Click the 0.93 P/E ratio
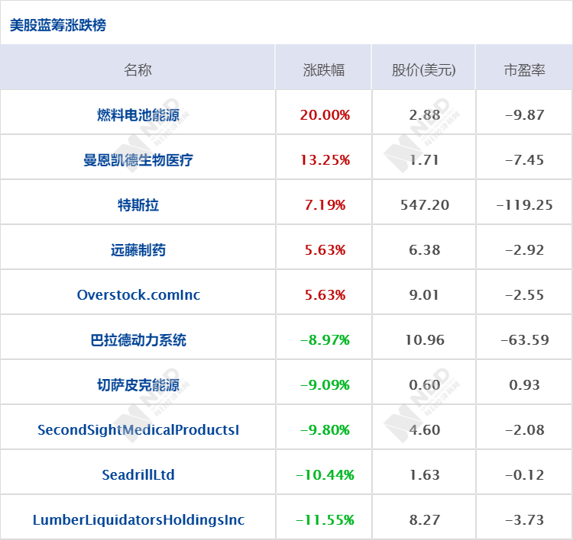Screen dimensions: 573x540 [x=524, y=385]
